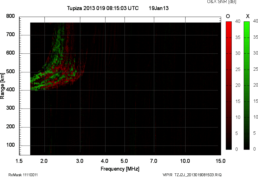The image size is (258, 177).
Task: Click the '800' range tick label
Action: 10,16
